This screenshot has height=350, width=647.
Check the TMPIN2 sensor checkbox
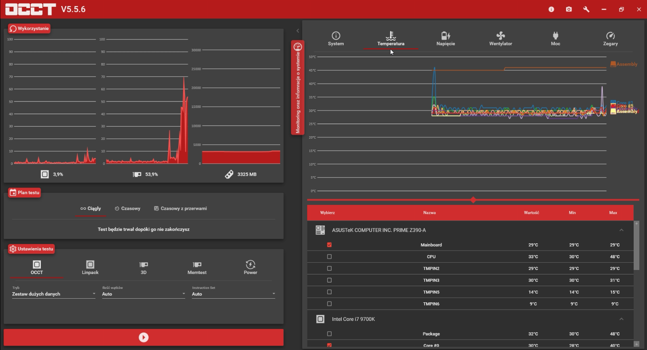[x=329, y=268]
